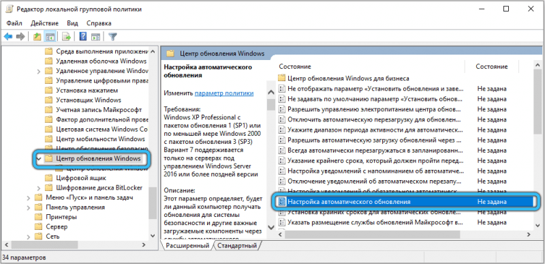Image resolution: width=545 pixels, height=264 pixels.
Task: Open the Help toolbar icon
Action: tap(82, 37)
